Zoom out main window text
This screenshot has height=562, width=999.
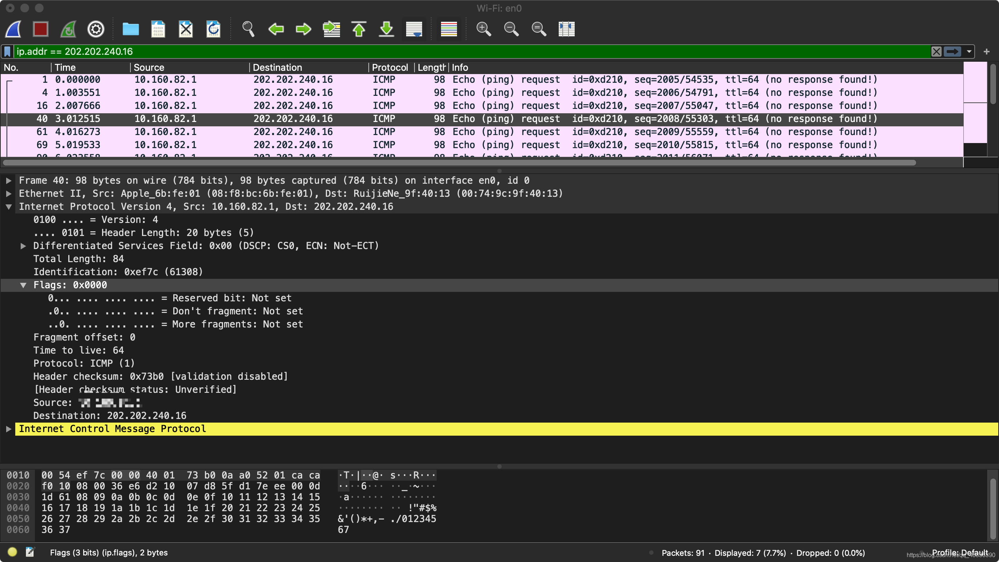tap(511, 29)
